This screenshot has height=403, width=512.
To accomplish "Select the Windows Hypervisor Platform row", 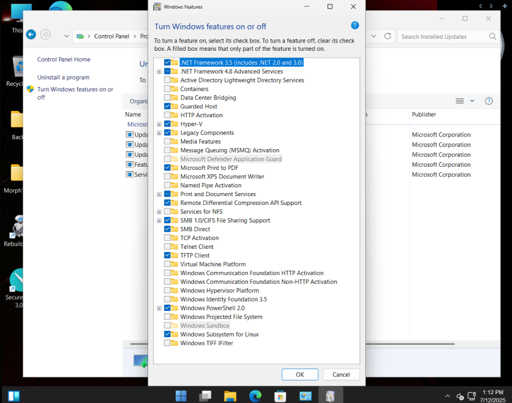I will tap(220, 291).
